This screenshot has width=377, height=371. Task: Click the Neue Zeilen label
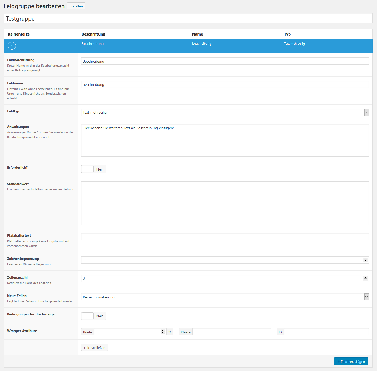(17, 296)
